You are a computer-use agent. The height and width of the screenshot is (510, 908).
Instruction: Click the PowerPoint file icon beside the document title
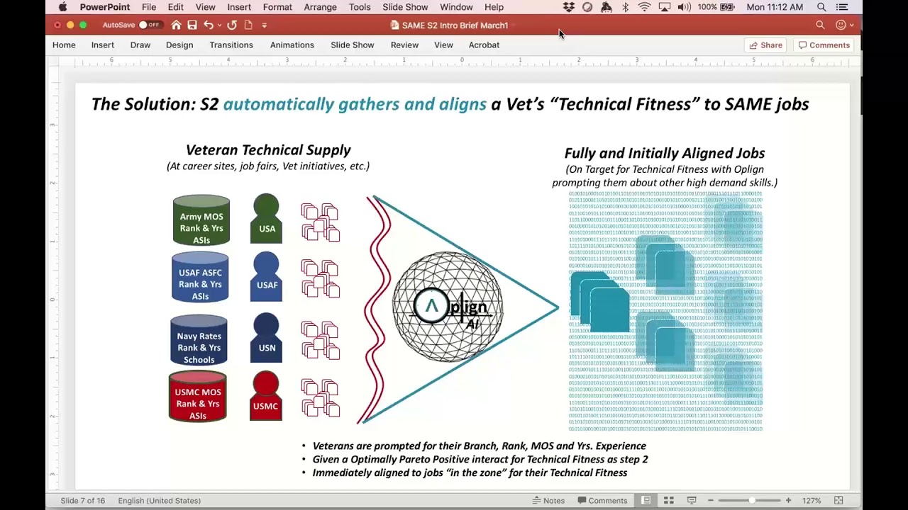[394, 25]
